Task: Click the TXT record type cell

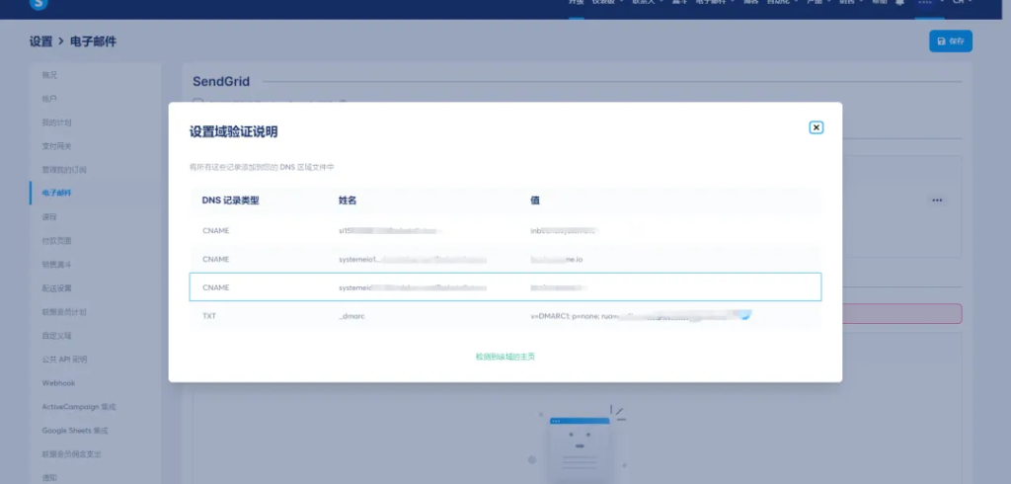Action: pyautogui.click(x=209, y=316)
